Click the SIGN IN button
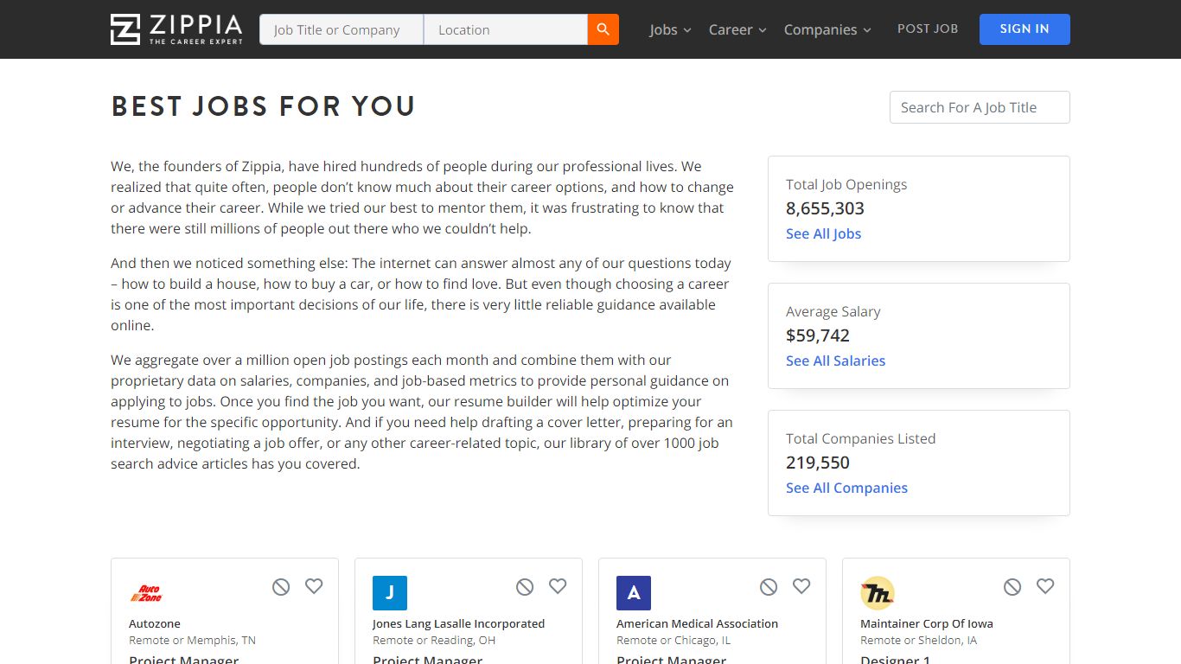Image resolution: width=1181 pixels, height=664 pixels. coord(1025,29)
